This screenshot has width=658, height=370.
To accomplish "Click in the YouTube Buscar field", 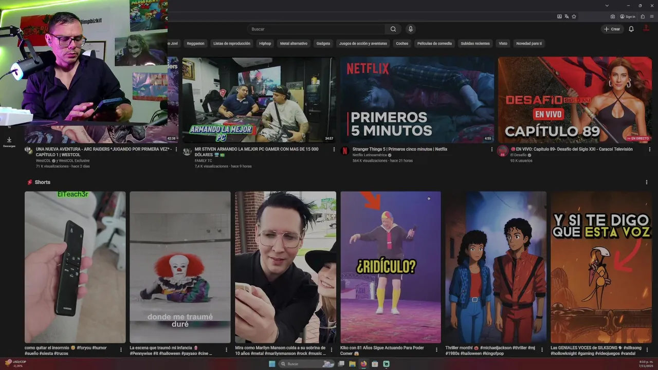I will 316,29.
